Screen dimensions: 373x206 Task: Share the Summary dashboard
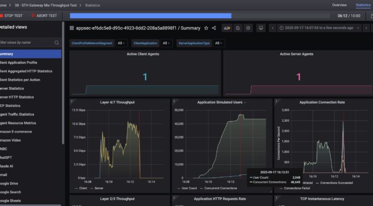click(214, 28)
